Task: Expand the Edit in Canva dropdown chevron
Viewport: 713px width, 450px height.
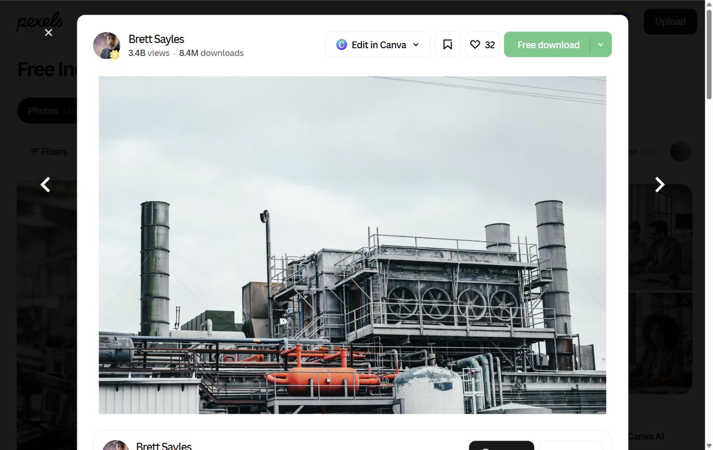Action: pos(416,45)
